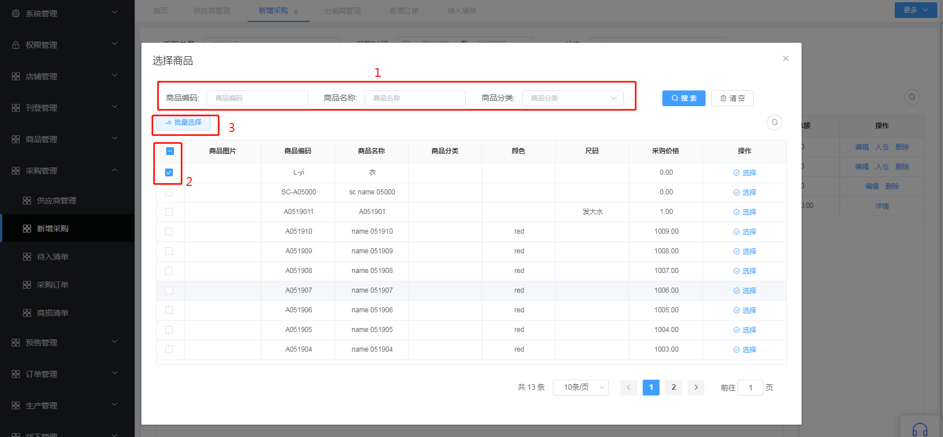Viewport: 943px width, 437px height.
Task: Open the 10条/页 page size dropdown
Action: (581, 388)
